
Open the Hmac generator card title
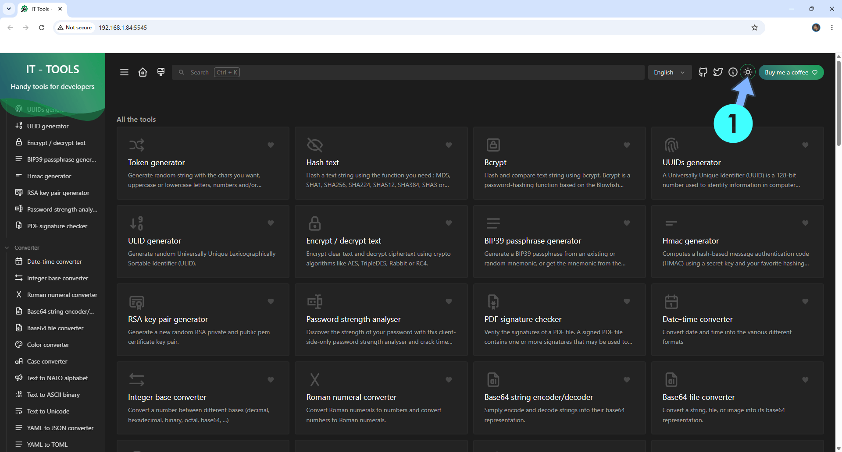click(690, 241)
